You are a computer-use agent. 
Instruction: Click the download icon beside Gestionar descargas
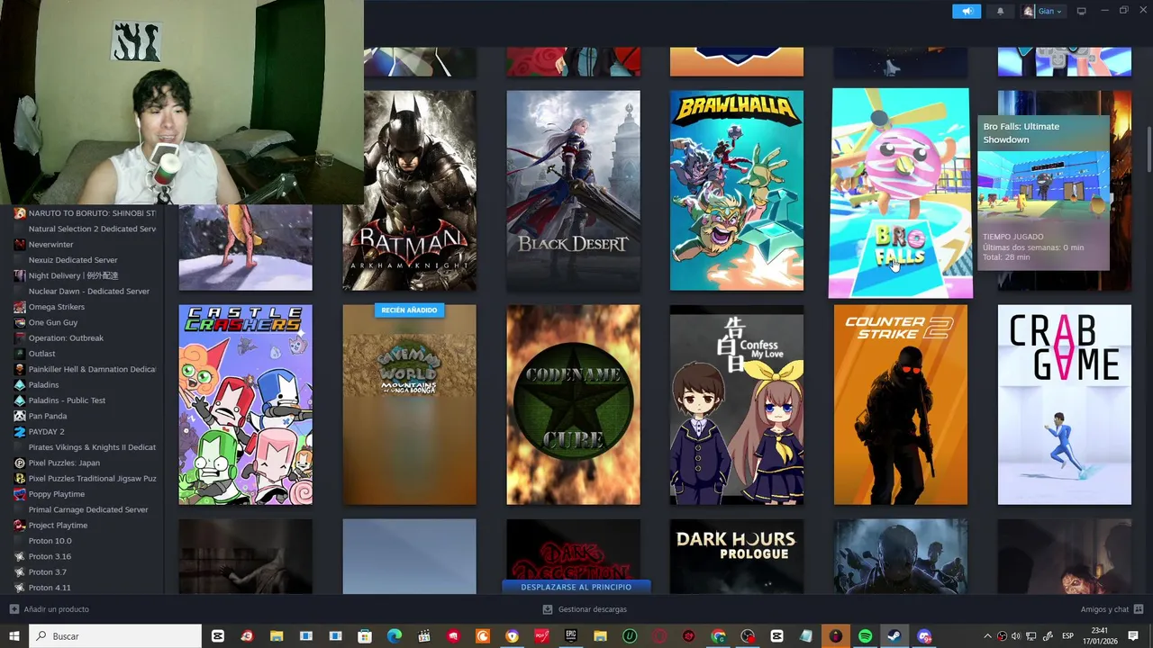[547, 609]
